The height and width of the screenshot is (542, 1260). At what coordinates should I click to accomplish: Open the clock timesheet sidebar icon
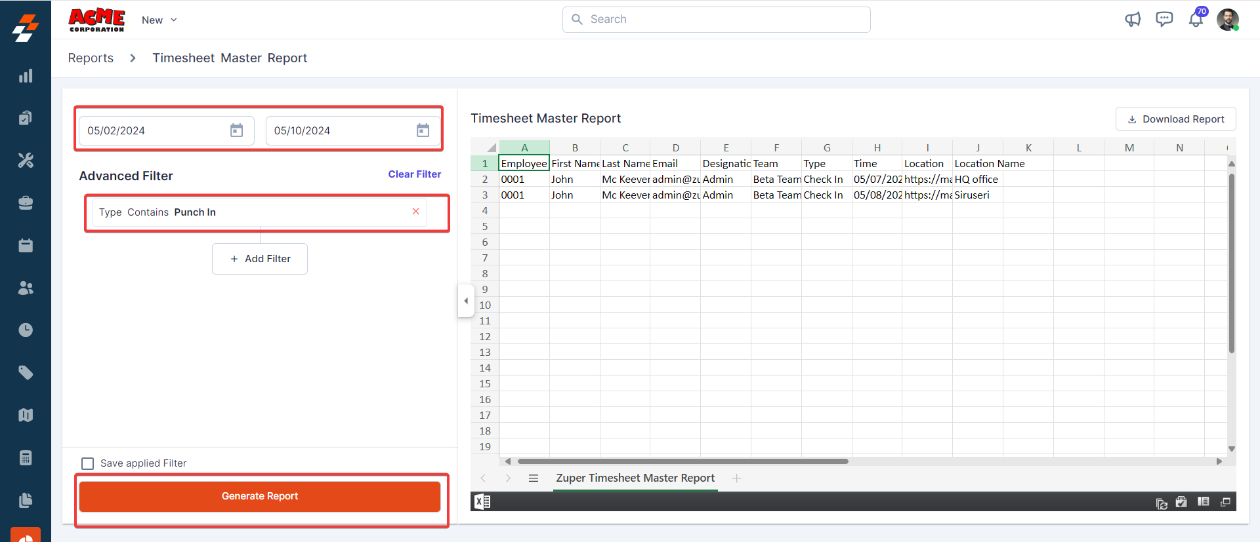click(x=26, y=330)
